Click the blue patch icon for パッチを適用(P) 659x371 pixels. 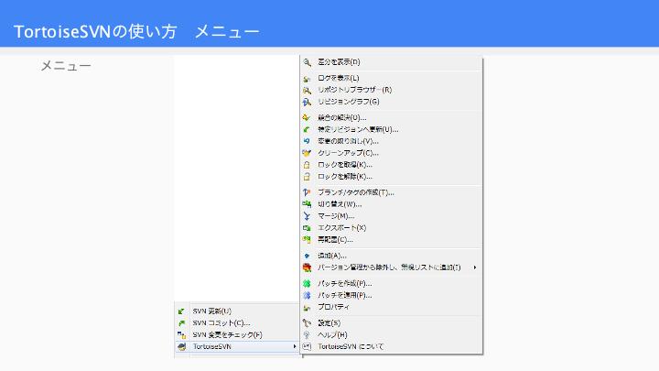(x=307, y=295)
